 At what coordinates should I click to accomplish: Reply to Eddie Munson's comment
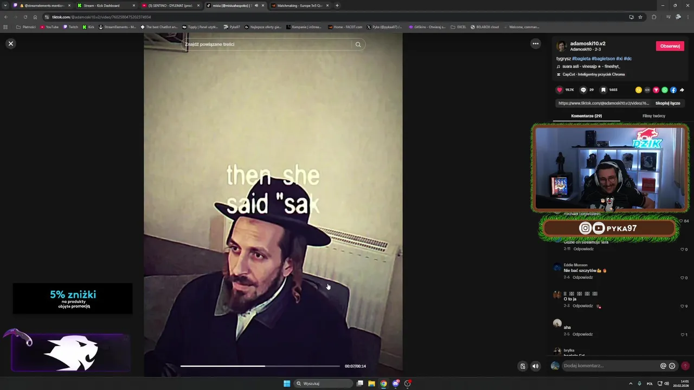pos(583,277)
